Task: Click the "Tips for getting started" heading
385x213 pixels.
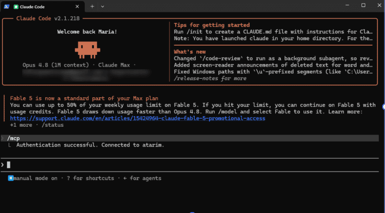Action: (212, 25)
